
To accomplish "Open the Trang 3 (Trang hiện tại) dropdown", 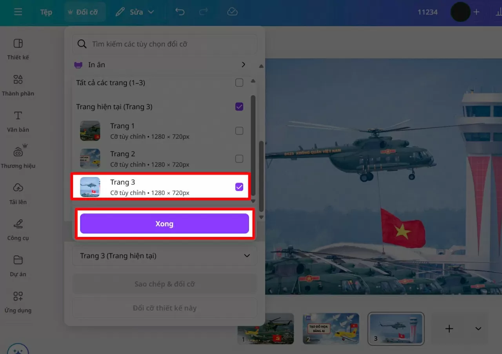I will 164,256.
